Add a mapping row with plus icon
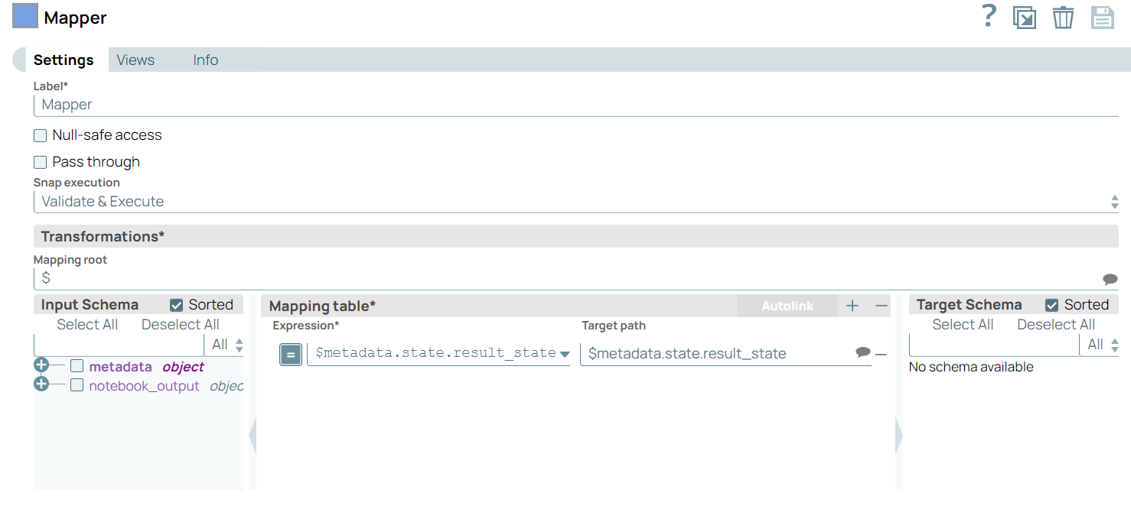1131x509 pixels. pos(852,306)
